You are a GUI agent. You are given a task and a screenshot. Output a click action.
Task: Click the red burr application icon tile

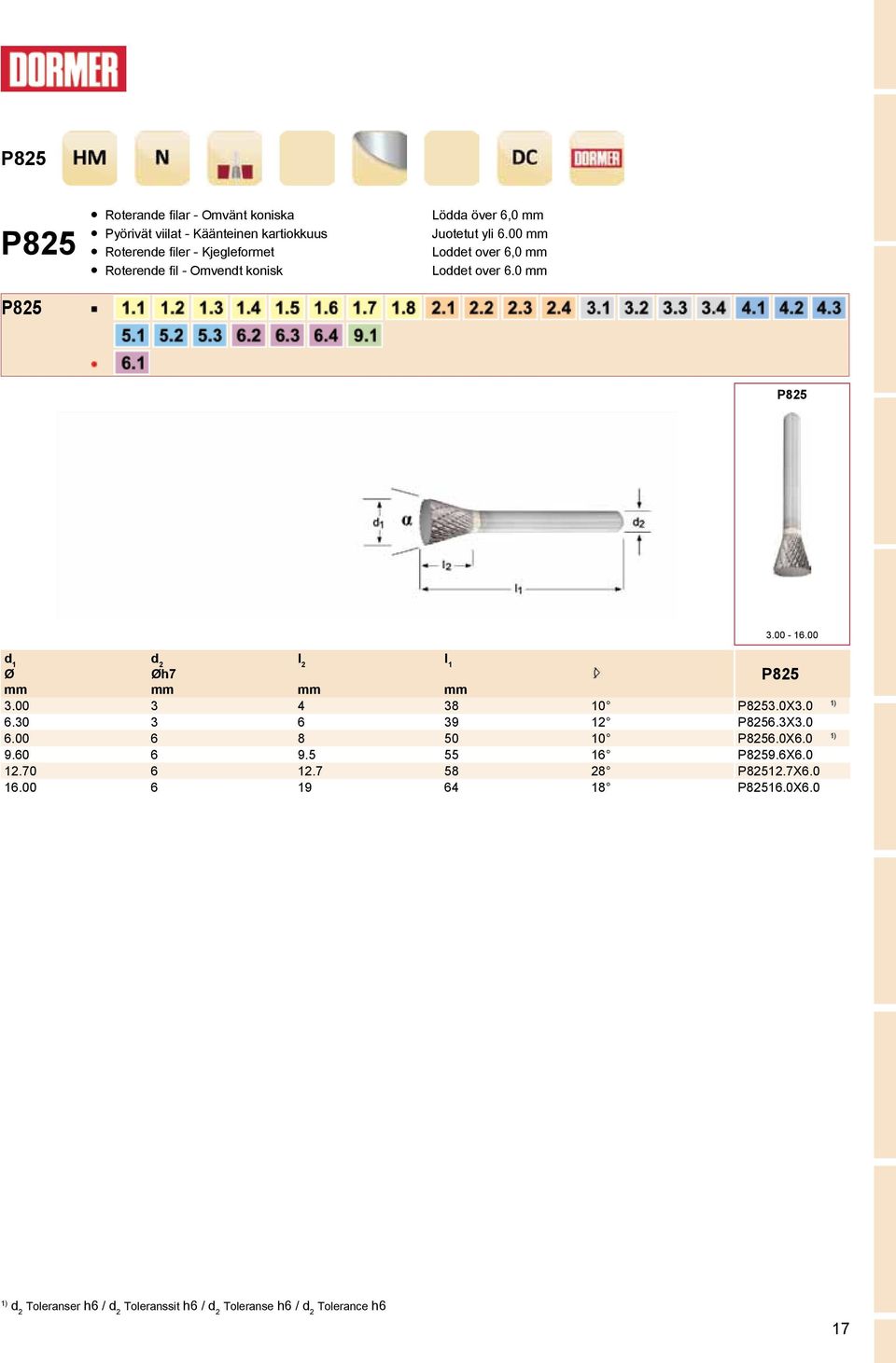[234, 158]
